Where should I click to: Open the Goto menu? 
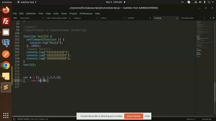(x=56, y=13)
